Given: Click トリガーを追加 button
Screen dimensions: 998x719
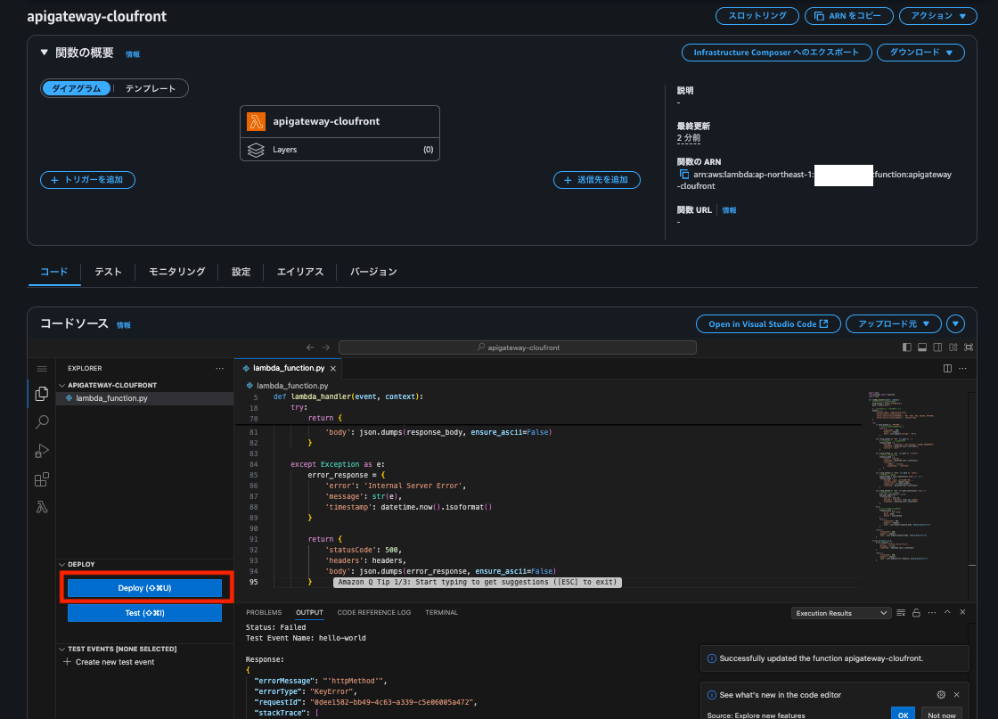Looking at the screenshot, I should point(88,180).
